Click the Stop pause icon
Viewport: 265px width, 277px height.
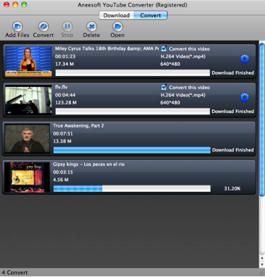(67, 27)
